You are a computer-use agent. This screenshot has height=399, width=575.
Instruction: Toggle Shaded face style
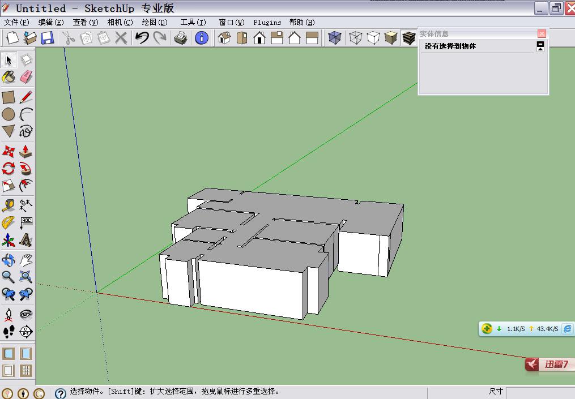pos(390,38)
